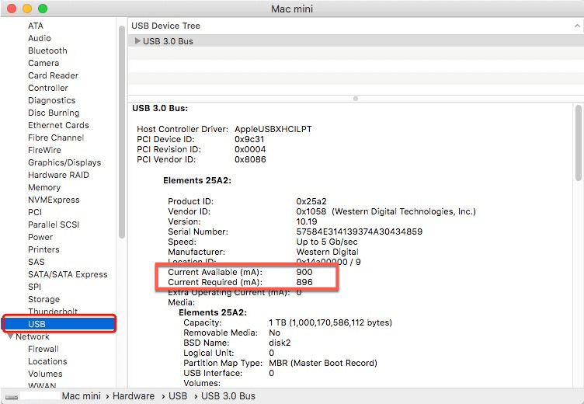
Task: Collapse the Network section triangle
Action: coord(11,336)
